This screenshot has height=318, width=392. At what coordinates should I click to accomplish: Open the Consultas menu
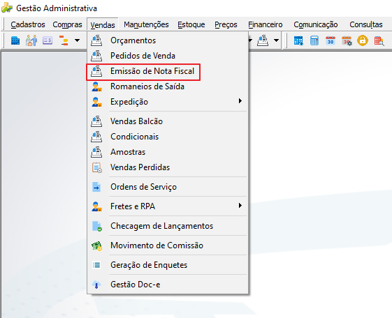pos(365,24)
